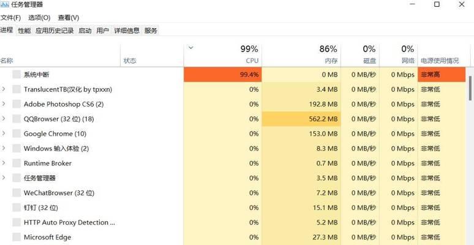Click the 99.4% CPU cell
The height and width of the screenshot is (245, 474).
[x=223, y=74]
